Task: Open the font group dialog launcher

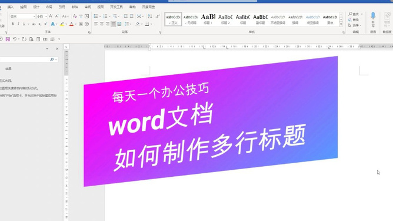Action: pos(89,32)
